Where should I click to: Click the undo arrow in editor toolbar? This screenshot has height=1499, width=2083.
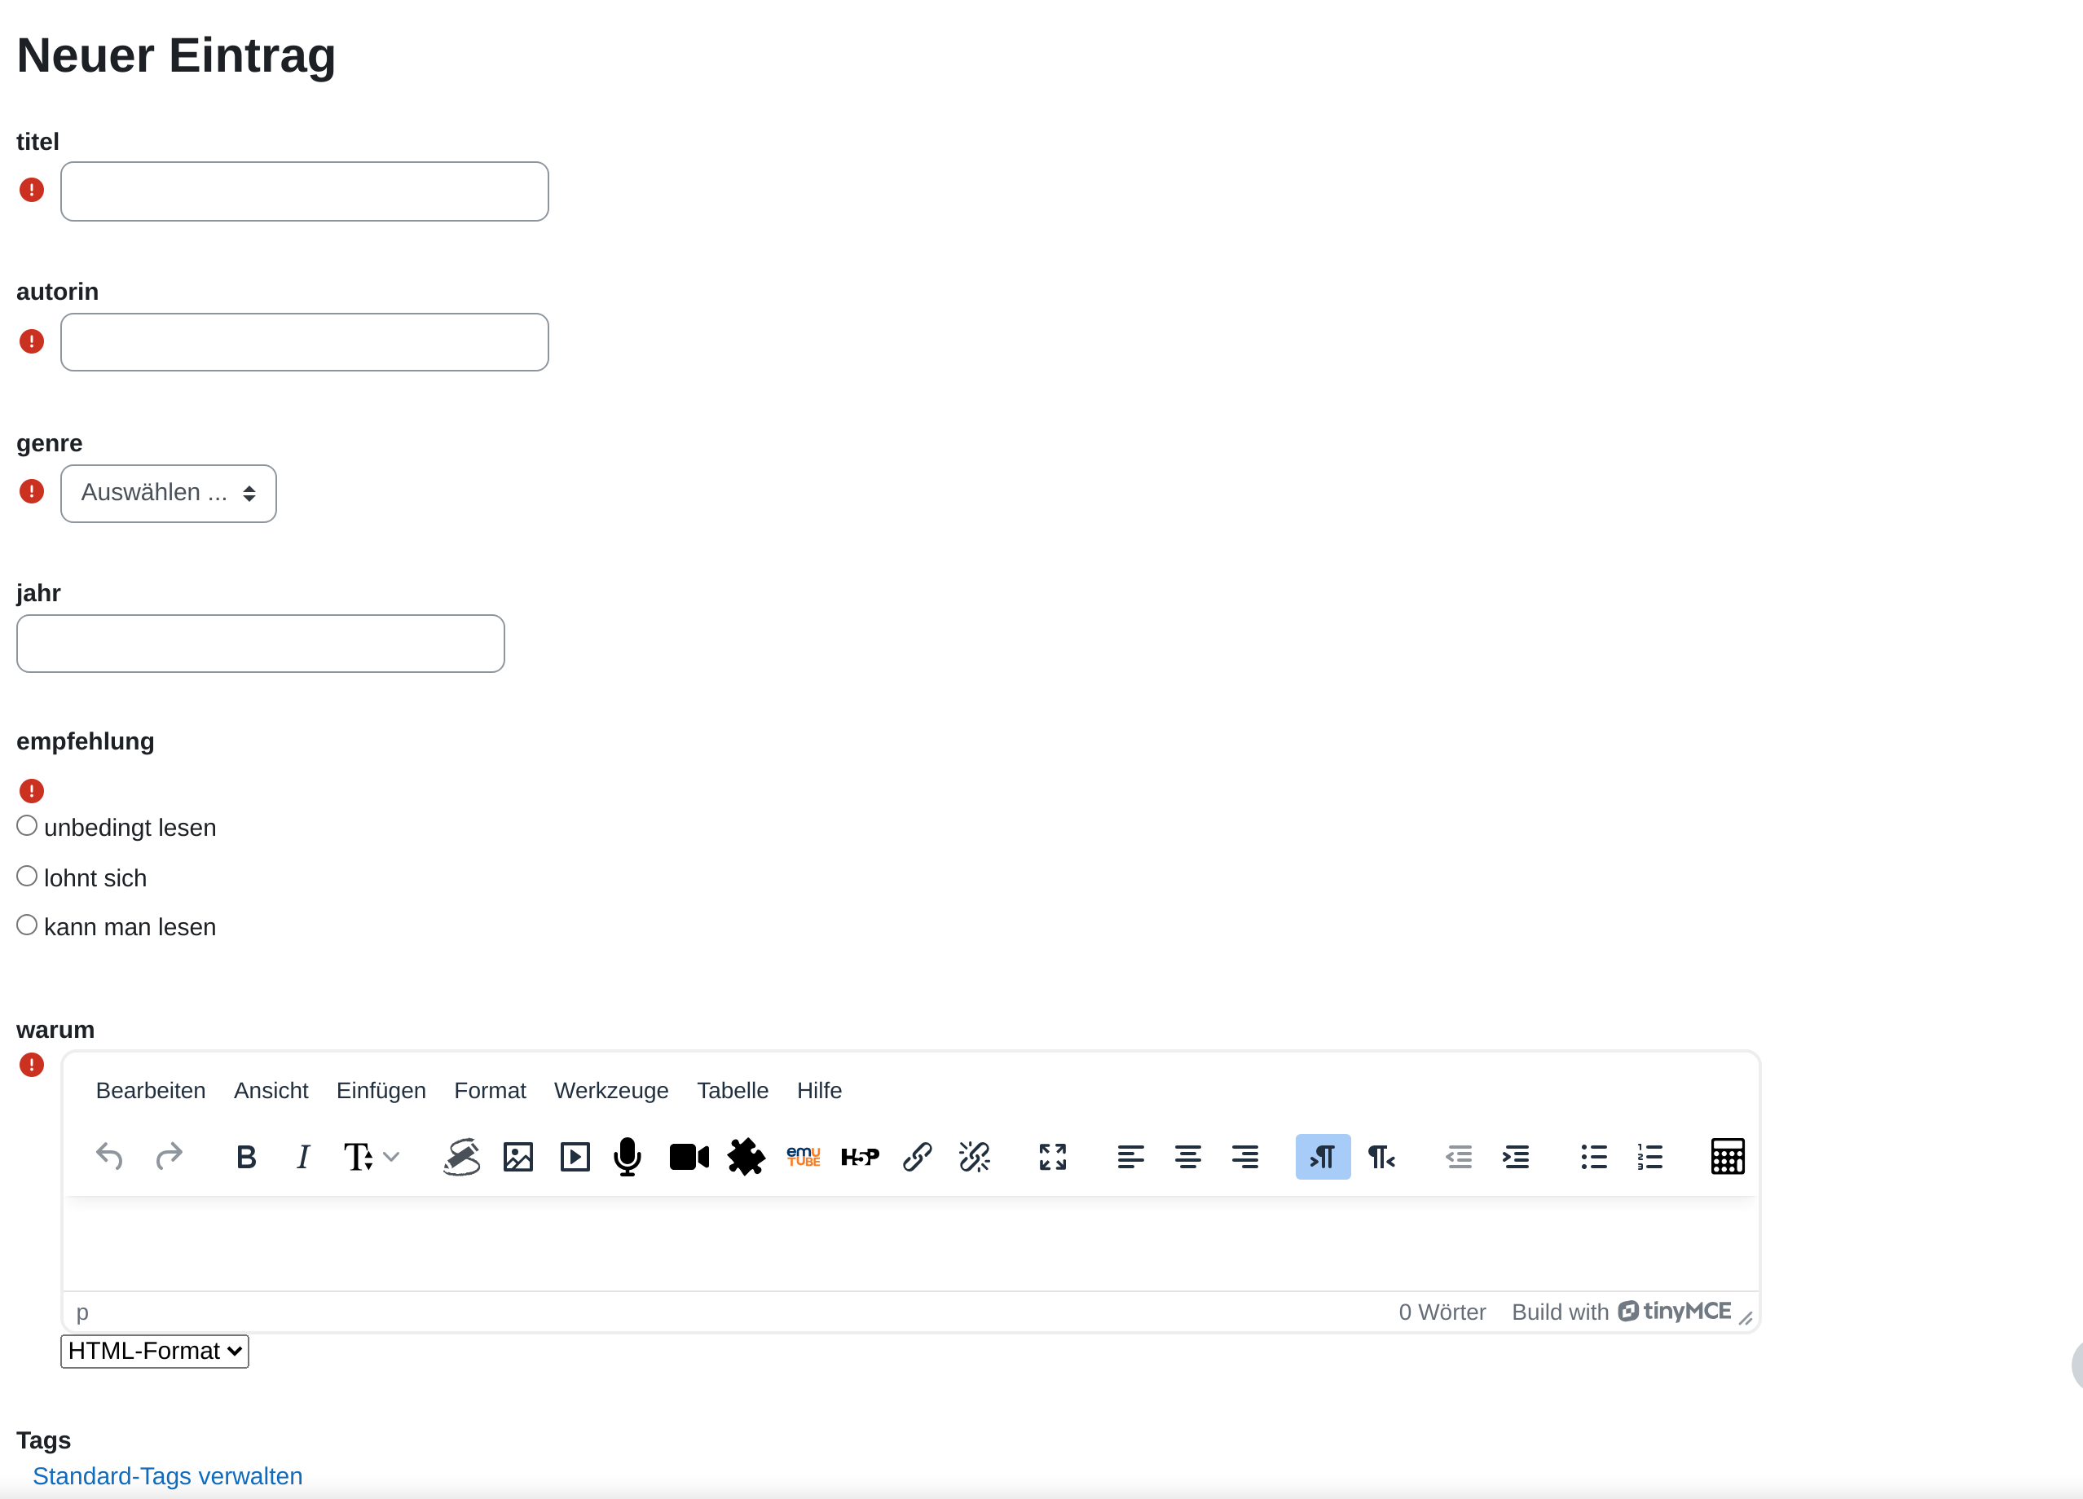pos(109,1157)
